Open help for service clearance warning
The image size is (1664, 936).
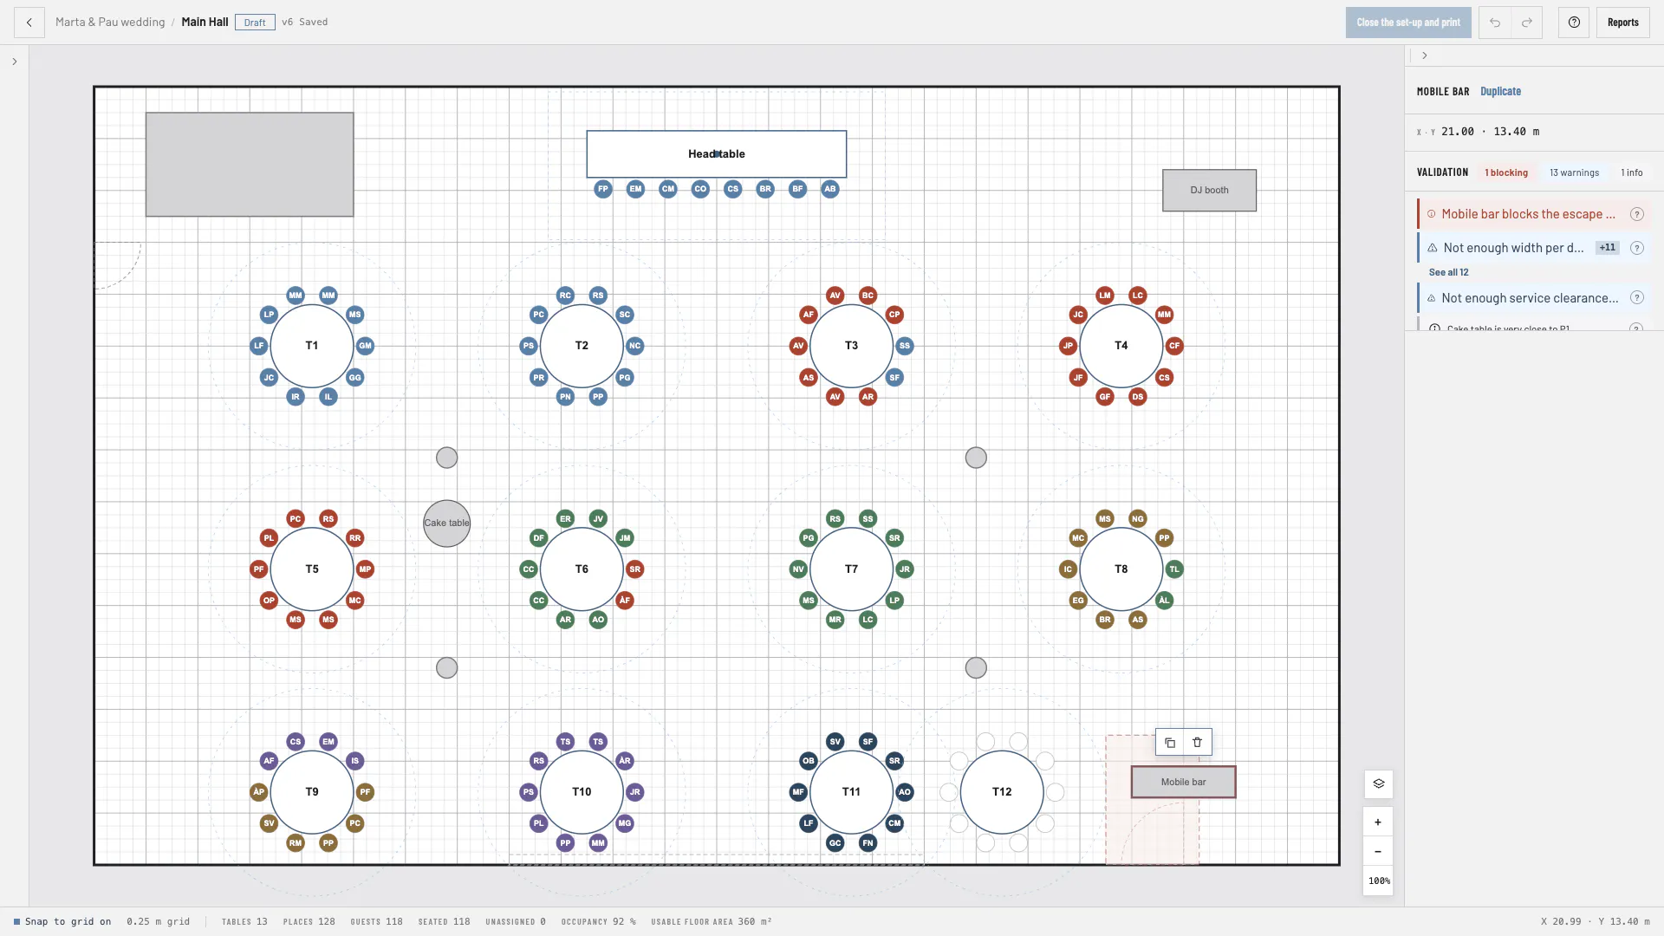(x=1637, y=298)
